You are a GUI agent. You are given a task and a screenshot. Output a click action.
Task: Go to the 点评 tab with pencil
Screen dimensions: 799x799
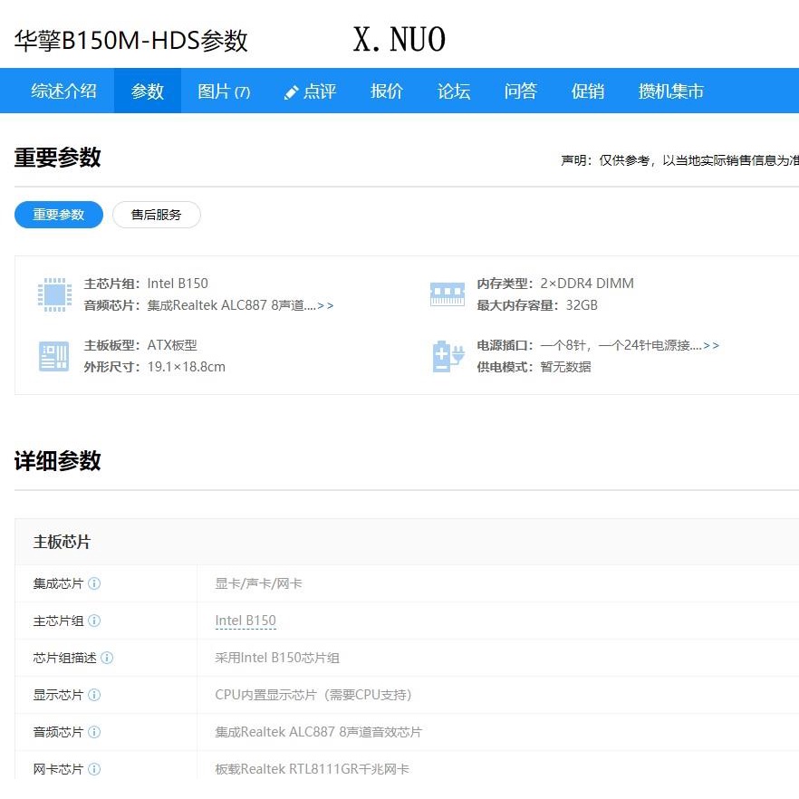click(310, 91)
